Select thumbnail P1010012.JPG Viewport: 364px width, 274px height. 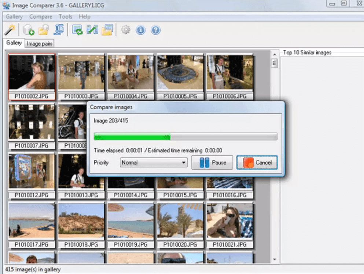click(32, 176)
